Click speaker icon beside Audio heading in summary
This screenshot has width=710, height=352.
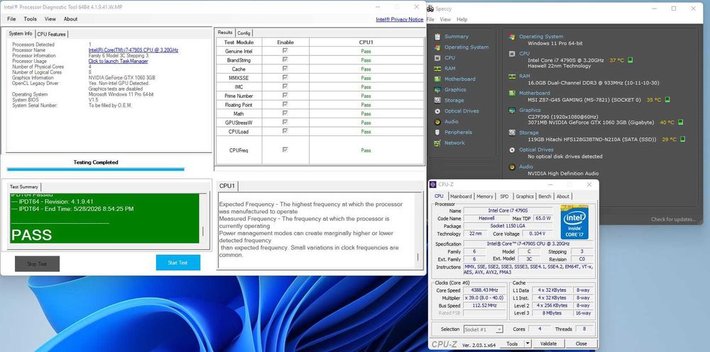(512, 166)
